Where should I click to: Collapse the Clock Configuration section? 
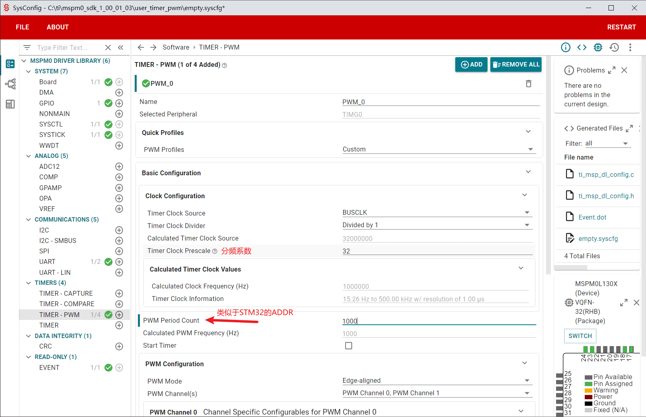(524, 195)
